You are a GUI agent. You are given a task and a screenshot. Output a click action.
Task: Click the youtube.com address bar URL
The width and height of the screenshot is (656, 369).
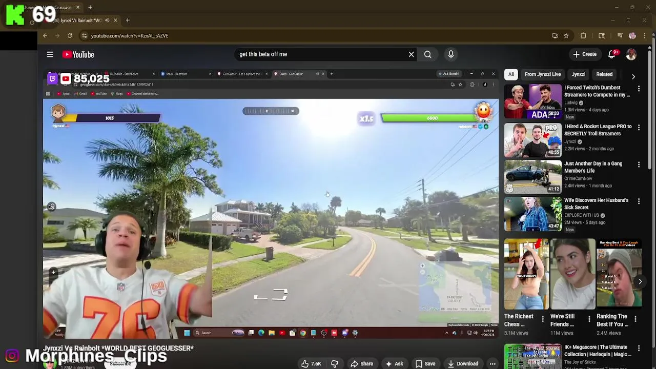pyautogui.click(x=130, y=36)
